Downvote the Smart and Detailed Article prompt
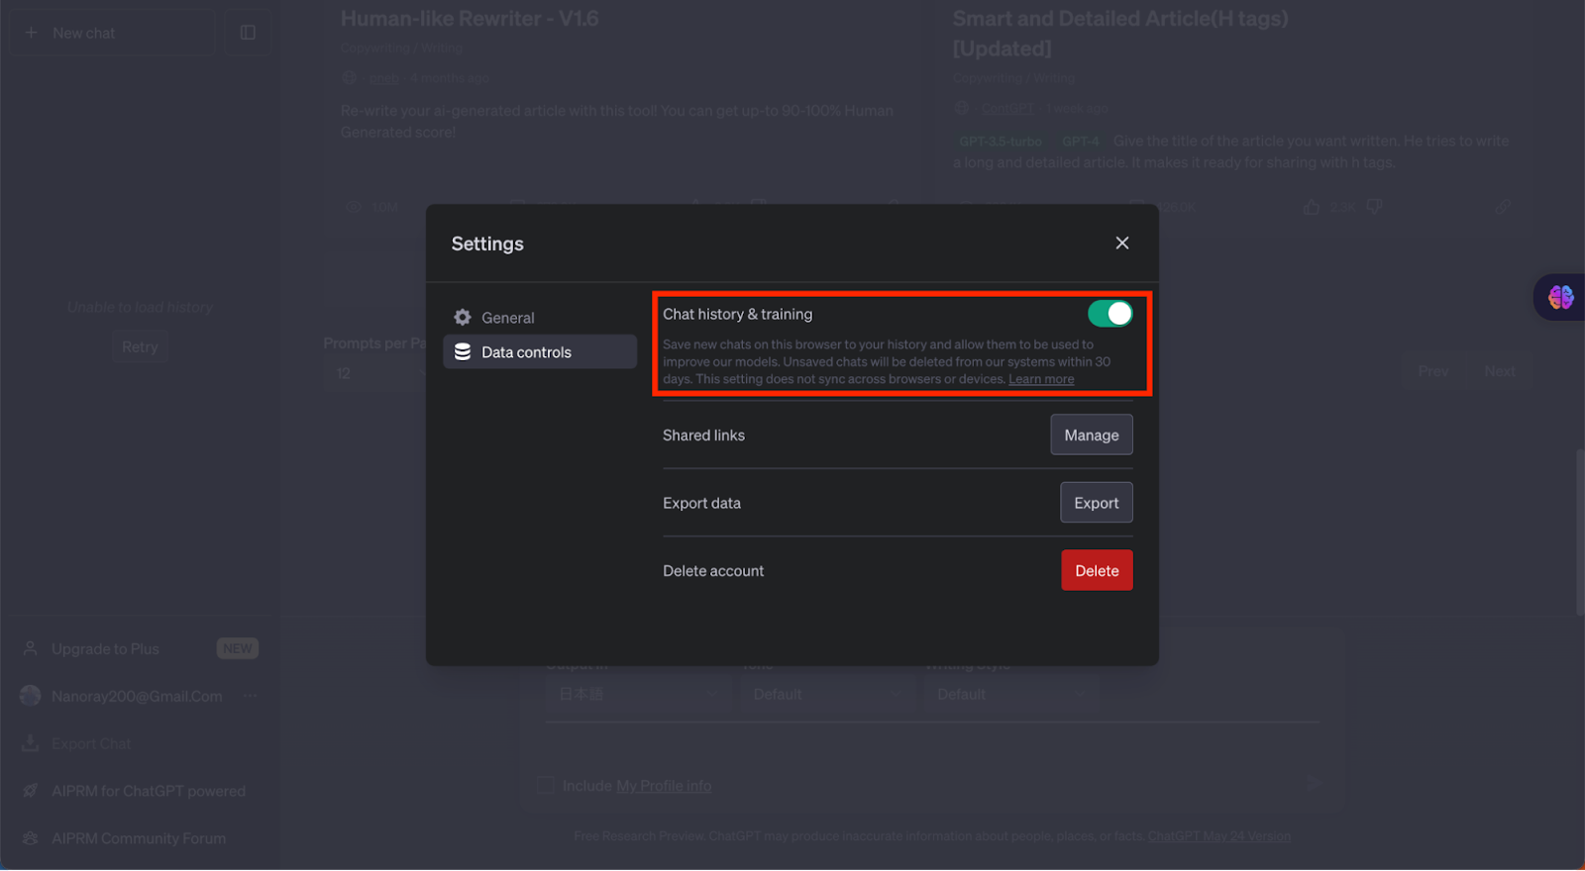The height and width of the screenshot is (871, 1585). [1374, 207]
